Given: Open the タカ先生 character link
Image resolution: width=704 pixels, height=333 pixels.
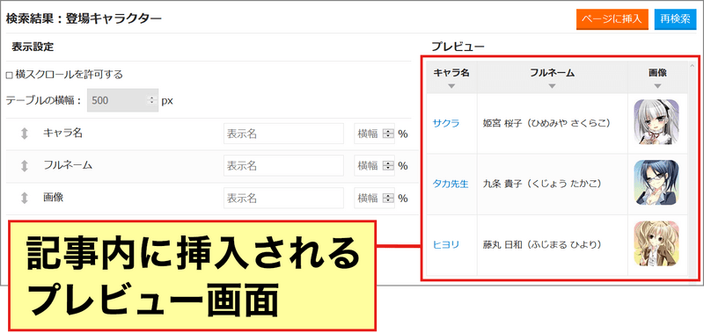Looking at the screenshot, I should click(451, 184).
